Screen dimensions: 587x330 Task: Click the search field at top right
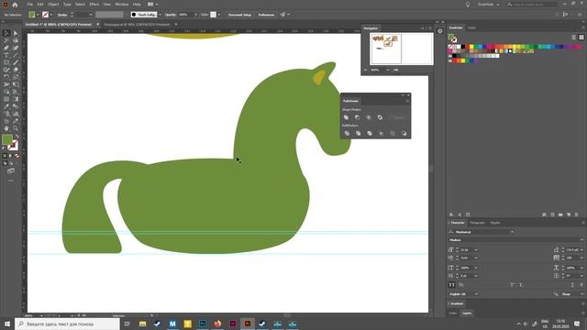[532, 5]
